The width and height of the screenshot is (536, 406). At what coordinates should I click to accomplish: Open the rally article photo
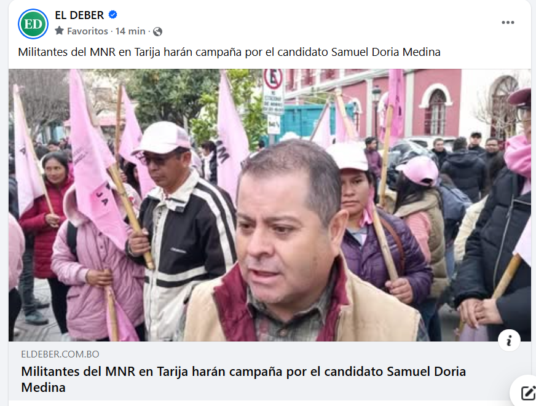270,205
